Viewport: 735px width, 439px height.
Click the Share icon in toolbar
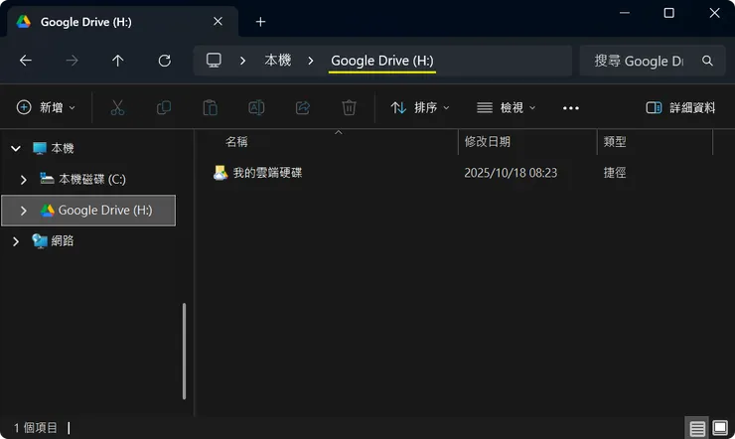(303, 107)
